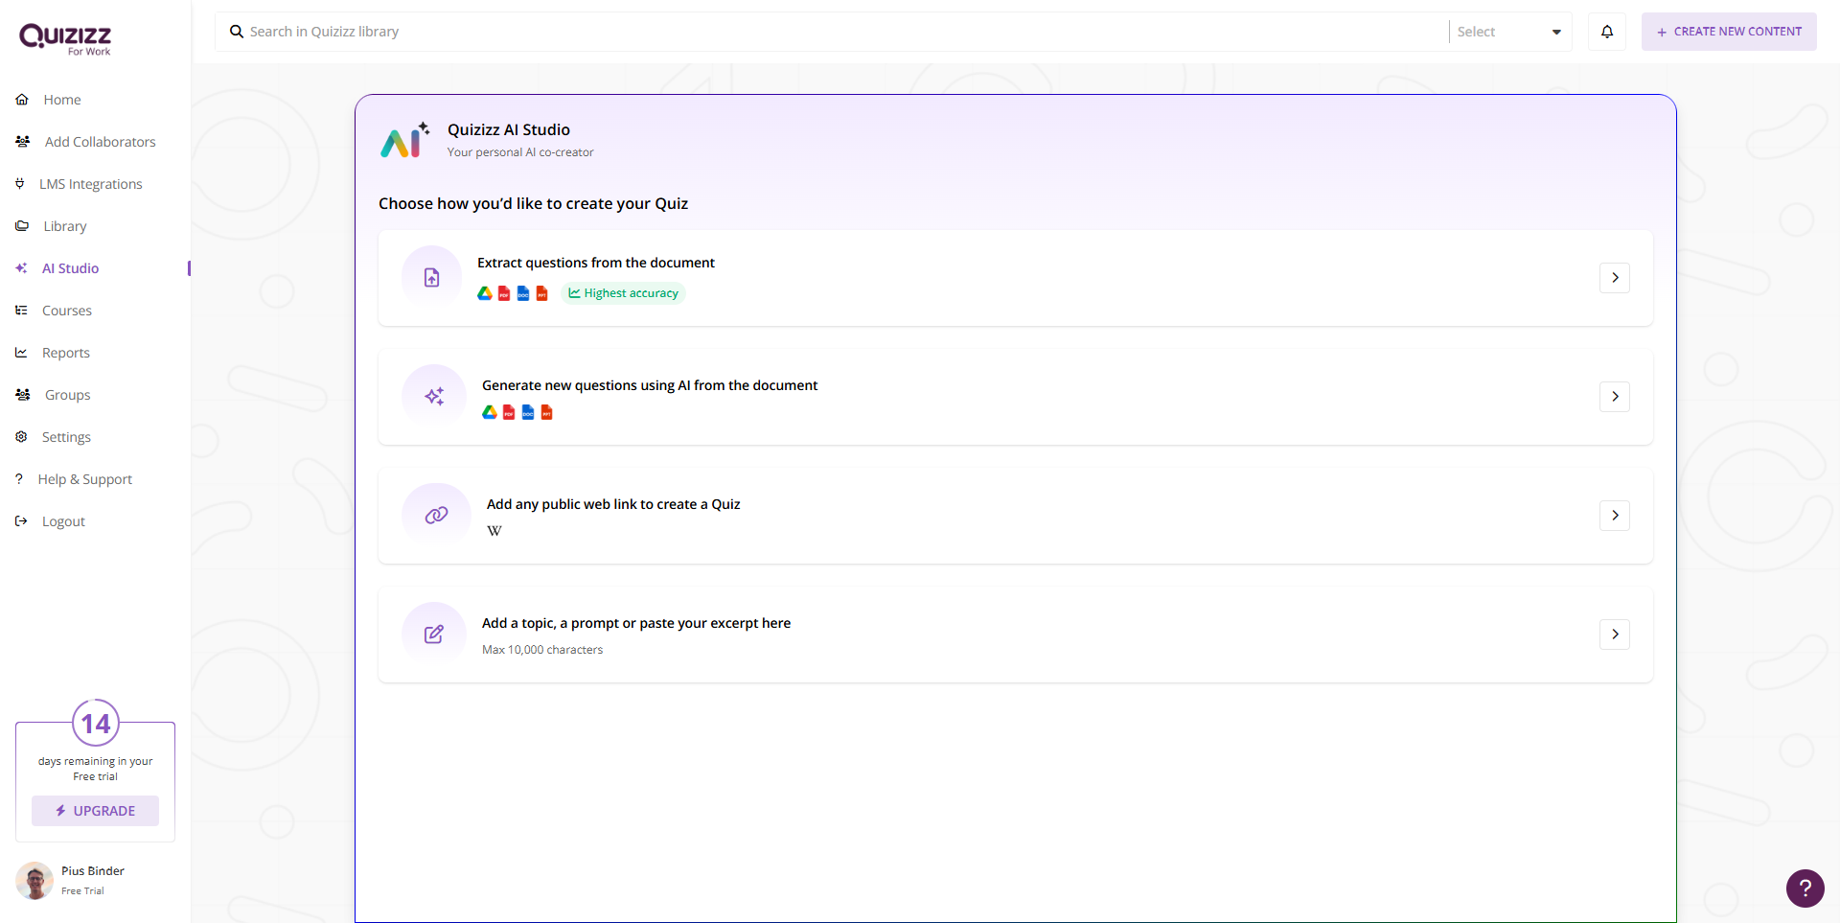The width and height of the screenshot is (1840, 923).
Task: Click the Search in Quizizz library field
Action: point(834,32)
